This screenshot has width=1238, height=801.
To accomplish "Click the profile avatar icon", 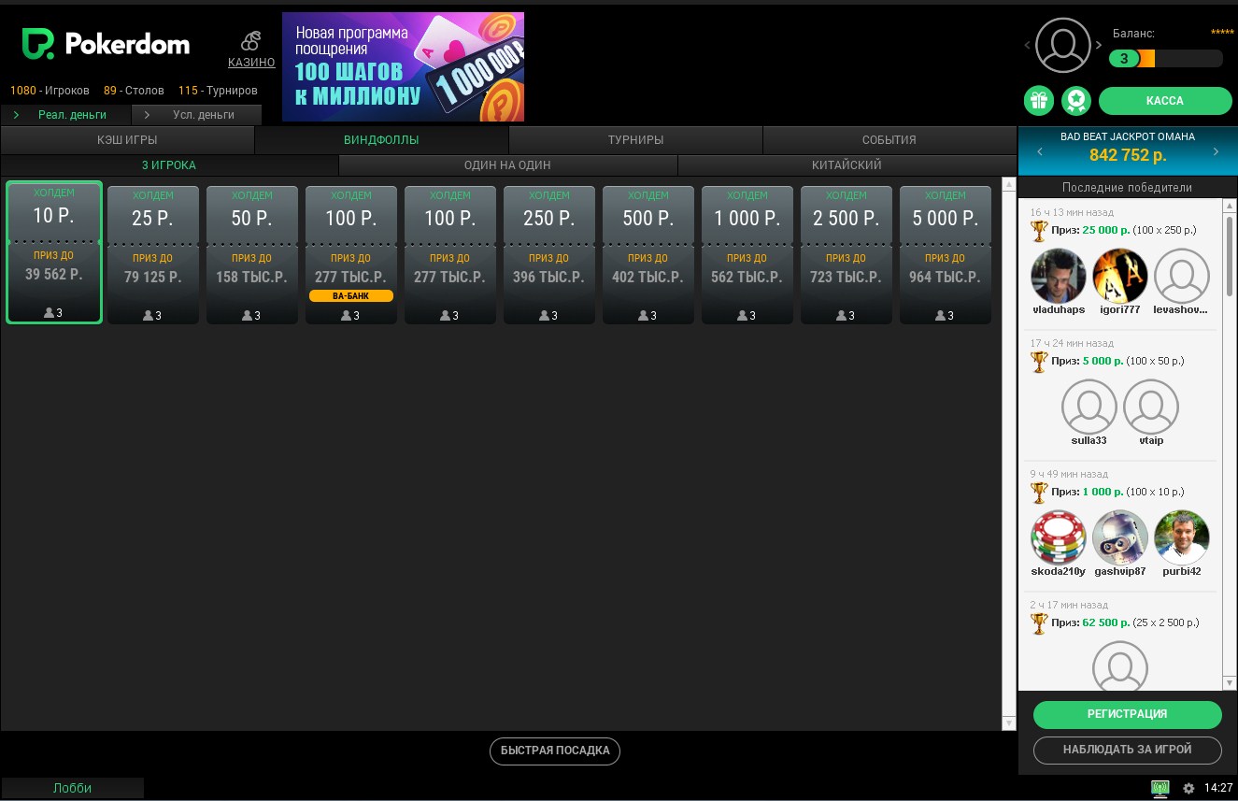I will (1063, 45).
